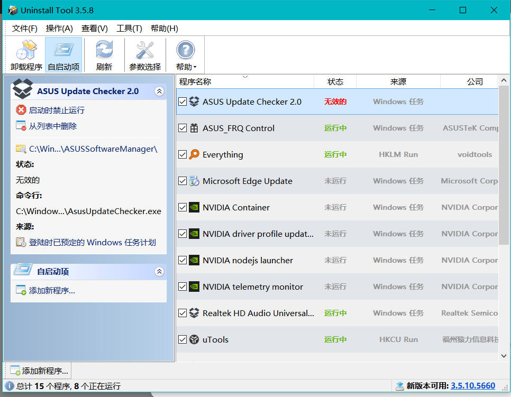The width and height of the screenshot is (511, 397).
Task: Click 登陆时已预定的 Windows 任务计划 link
Action: coord(92,242)
